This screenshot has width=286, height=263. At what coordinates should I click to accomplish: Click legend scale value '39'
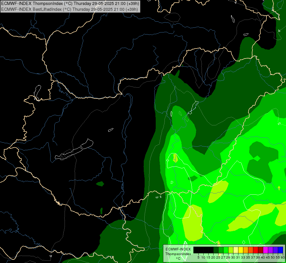coord(258,257)
